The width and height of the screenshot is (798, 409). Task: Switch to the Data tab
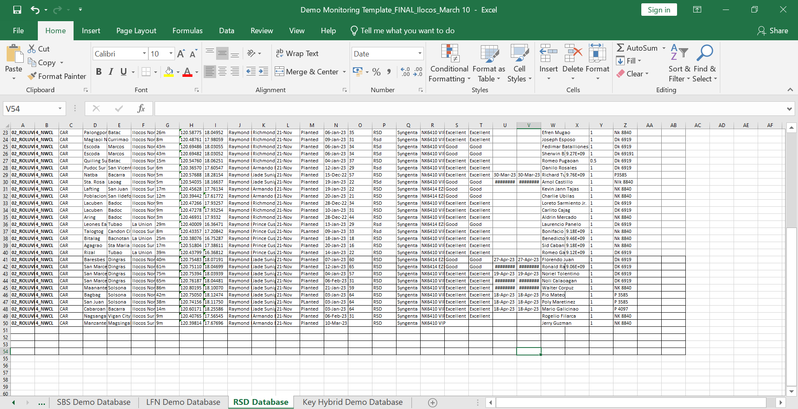[227, 31]
